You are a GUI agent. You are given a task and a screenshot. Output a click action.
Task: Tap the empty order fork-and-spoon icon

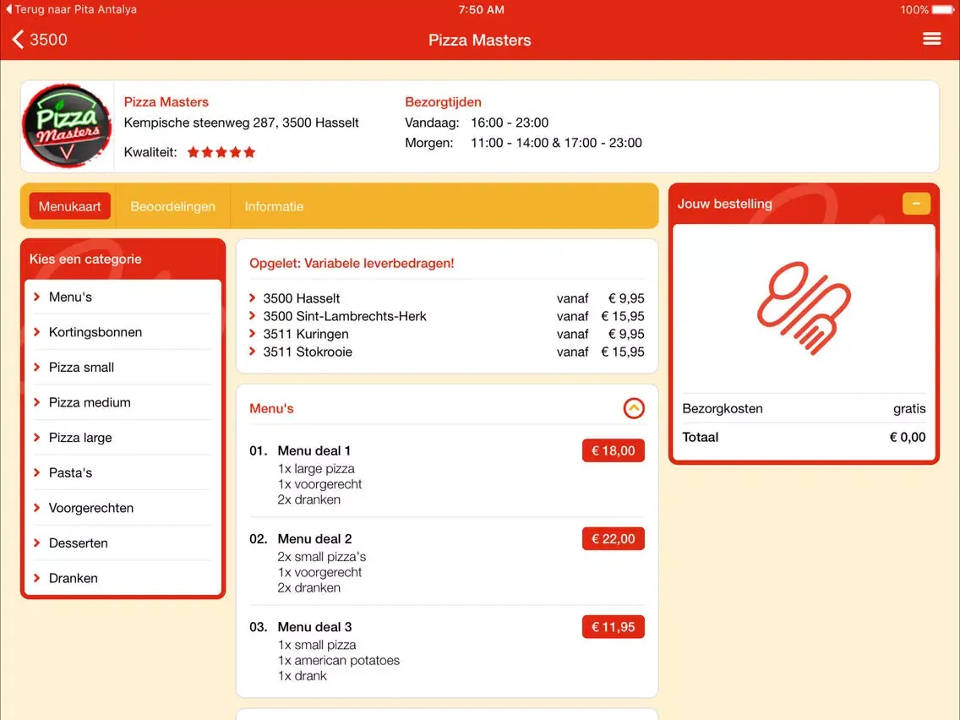[804, 308]
